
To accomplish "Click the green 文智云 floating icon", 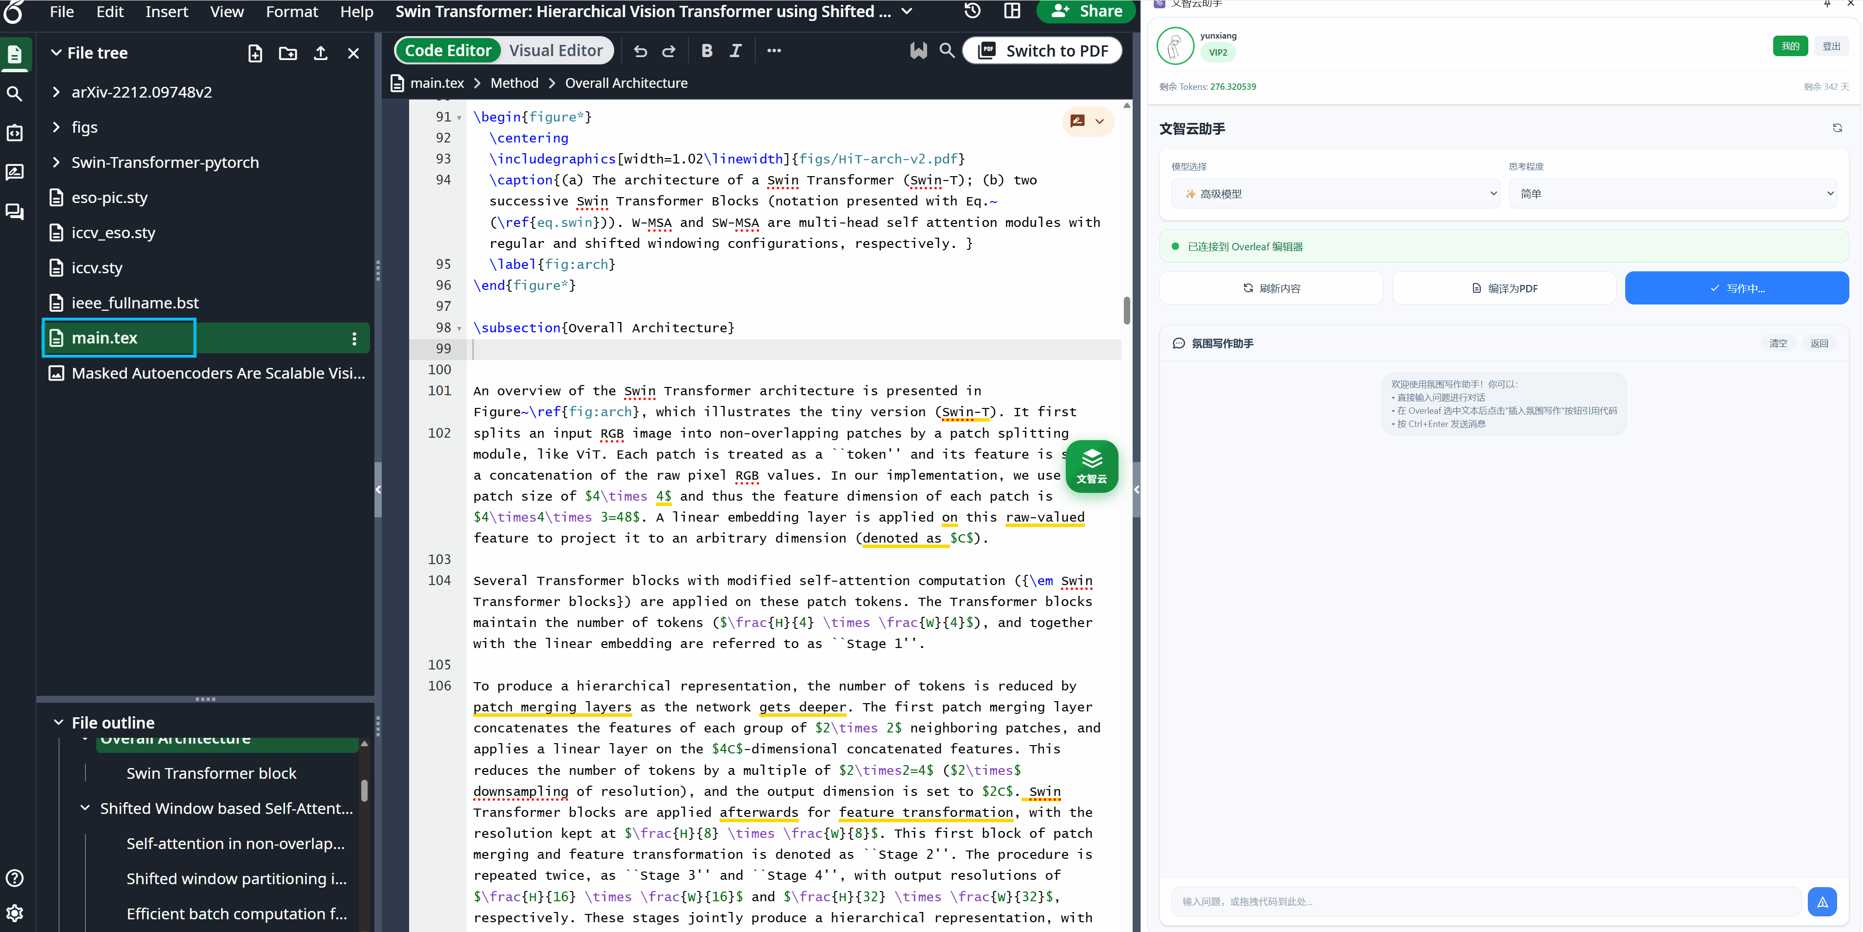I will [1091, 466].
